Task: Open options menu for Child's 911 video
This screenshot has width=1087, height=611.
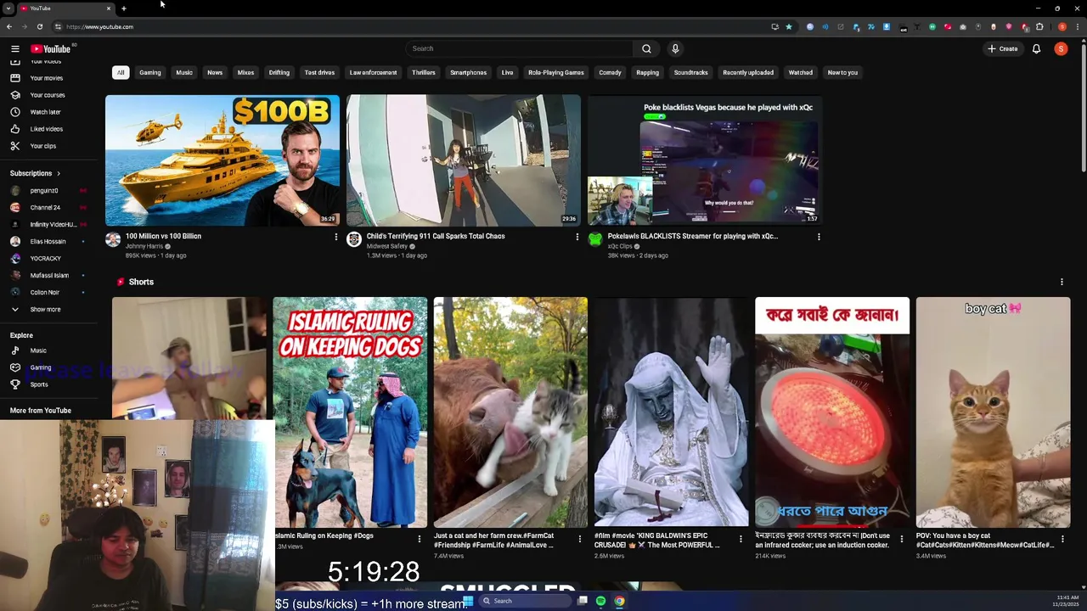Action: [577, 237]
